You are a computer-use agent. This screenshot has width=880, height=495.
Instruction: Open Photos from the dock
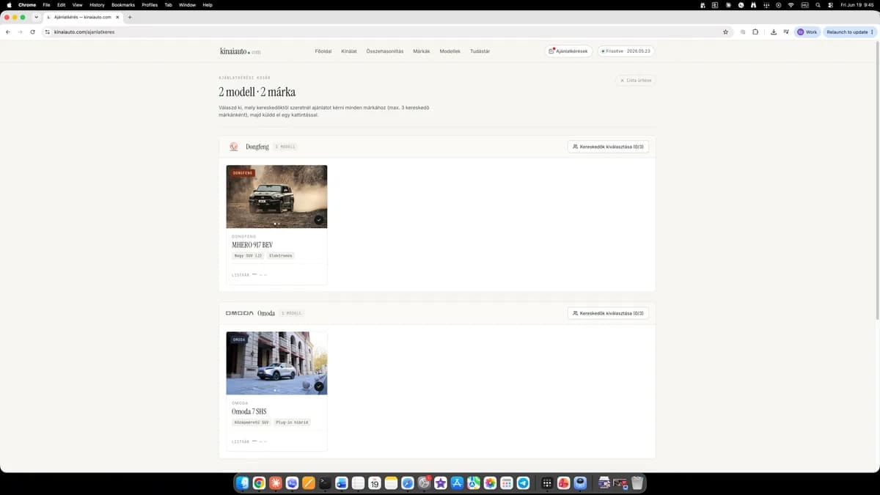[490, 483]
